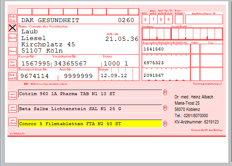The height and width of the screenshot is (166, 232).
Task: Uncheck the crossed box below Geb. frei
Action: point(12,28)
